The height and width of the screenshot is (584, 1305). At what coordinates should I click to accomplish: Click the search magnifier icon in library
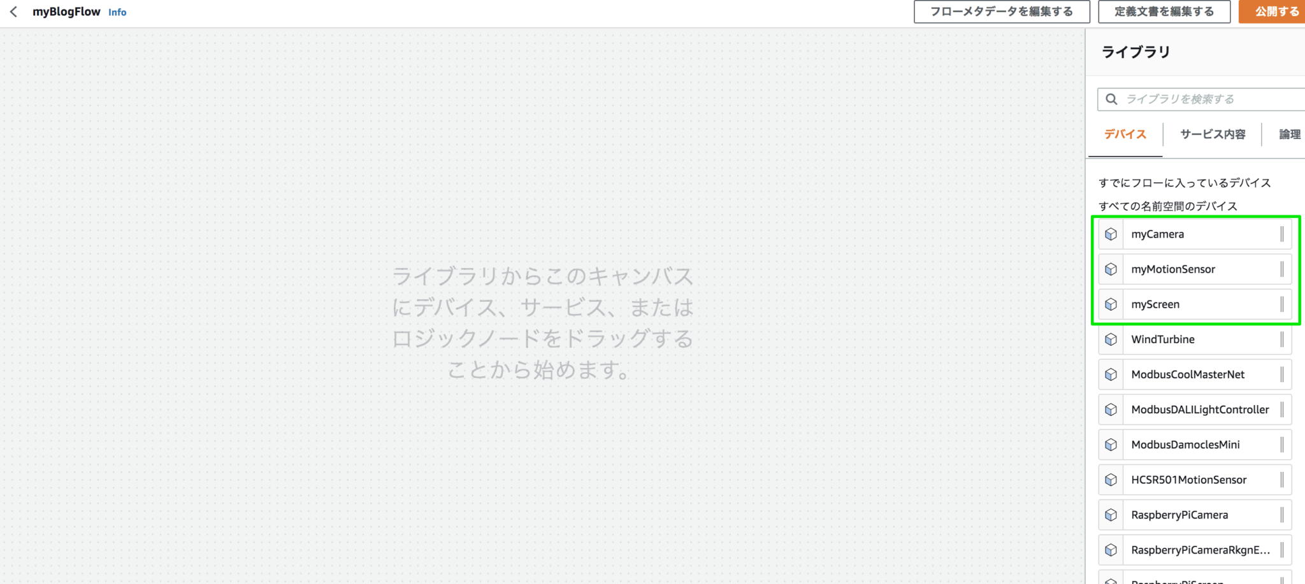[x=1111, y=99]
